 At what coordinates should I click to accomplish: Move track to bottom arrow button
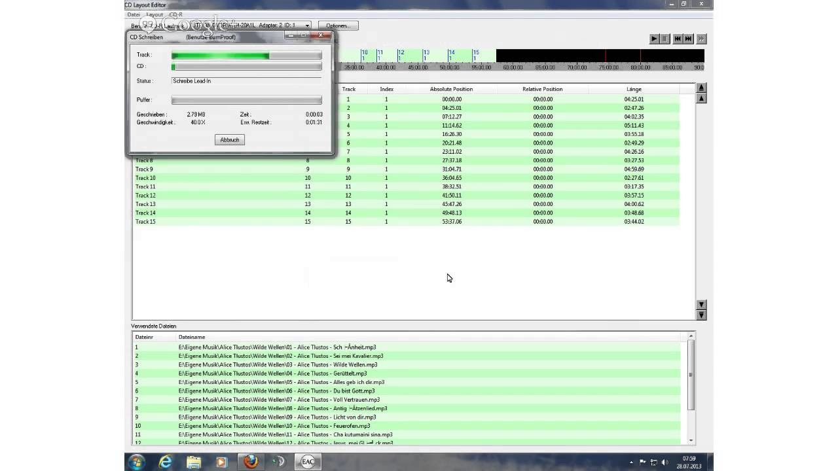click(701, 315)
